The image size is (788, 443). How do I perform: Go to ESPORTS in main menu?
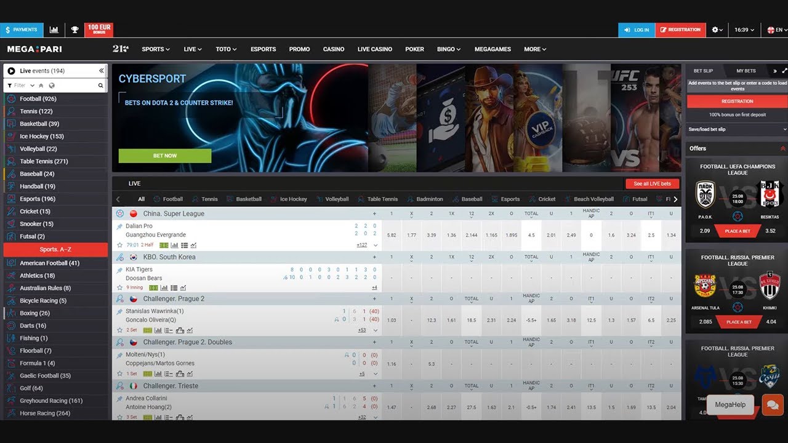click(x=263, y=49)
